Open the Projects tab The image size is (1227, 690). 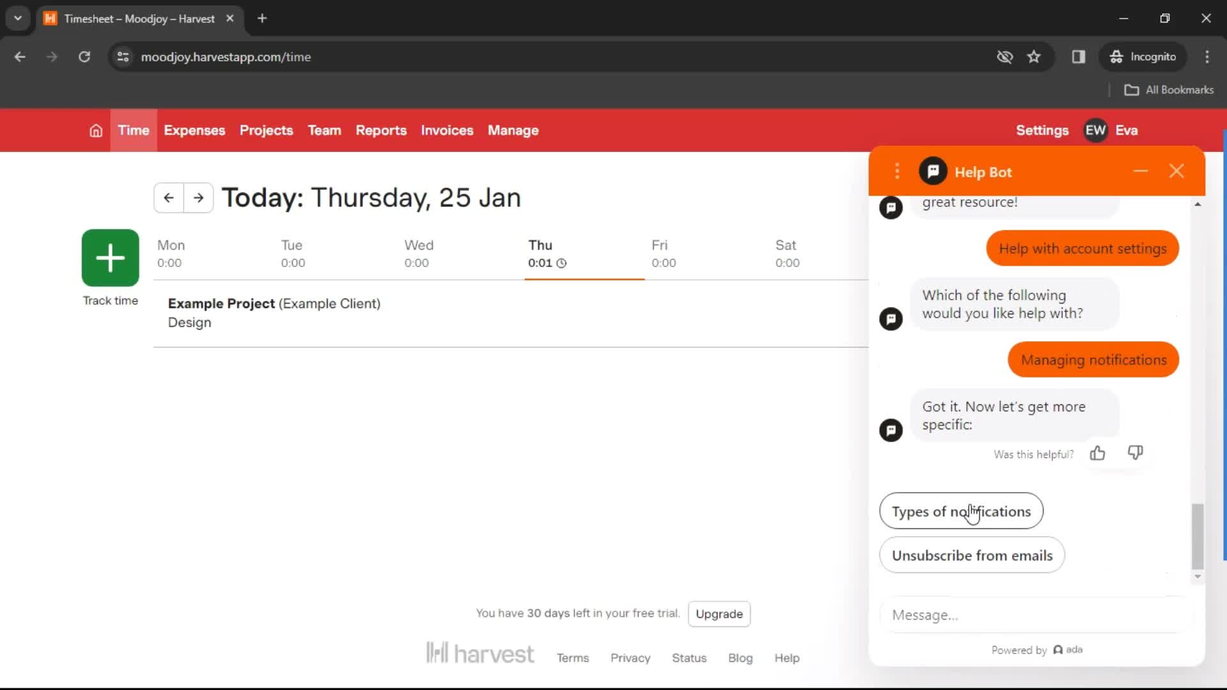click(x=266, y=130)
